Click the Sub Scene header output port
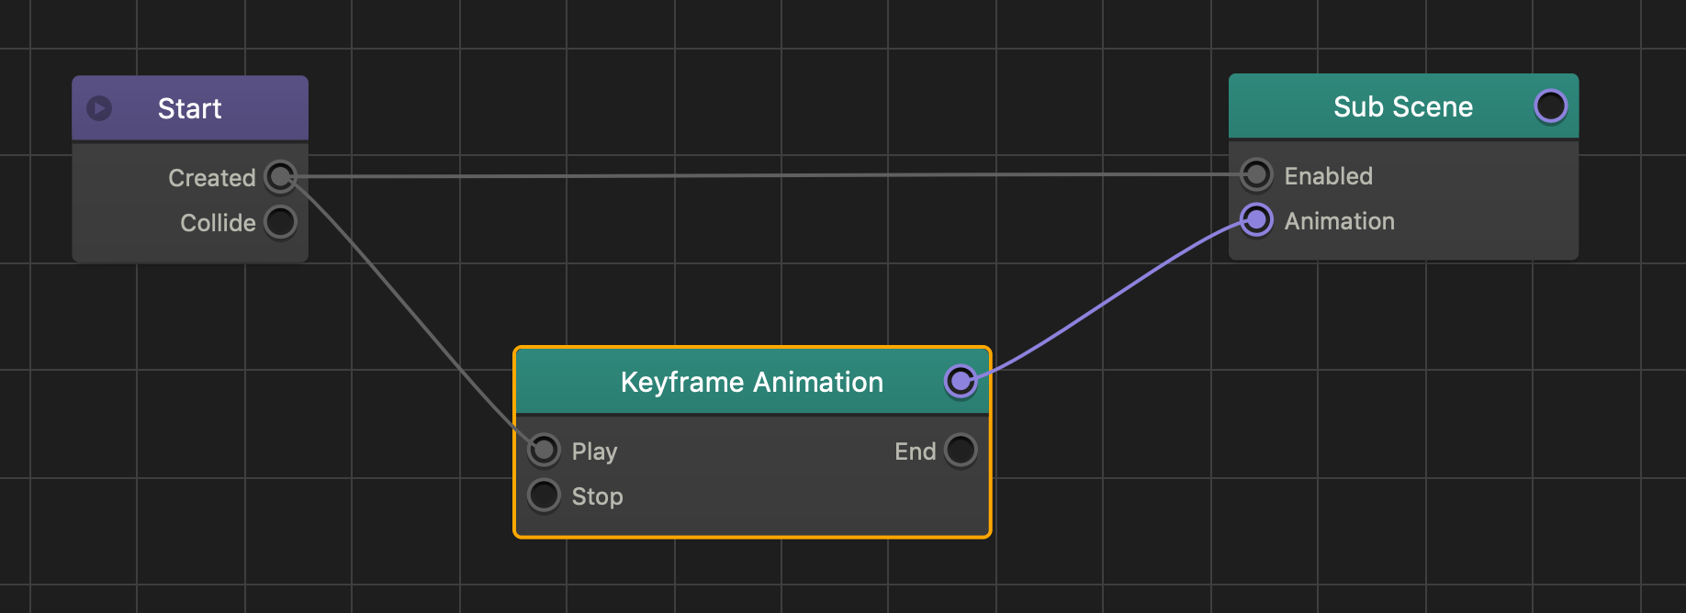This screenshot has height=613, width=1686. pos(1550,106)
